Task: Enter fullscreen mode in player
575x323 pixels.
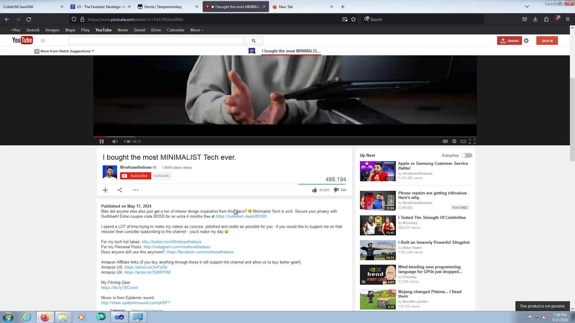Action: 472,141
